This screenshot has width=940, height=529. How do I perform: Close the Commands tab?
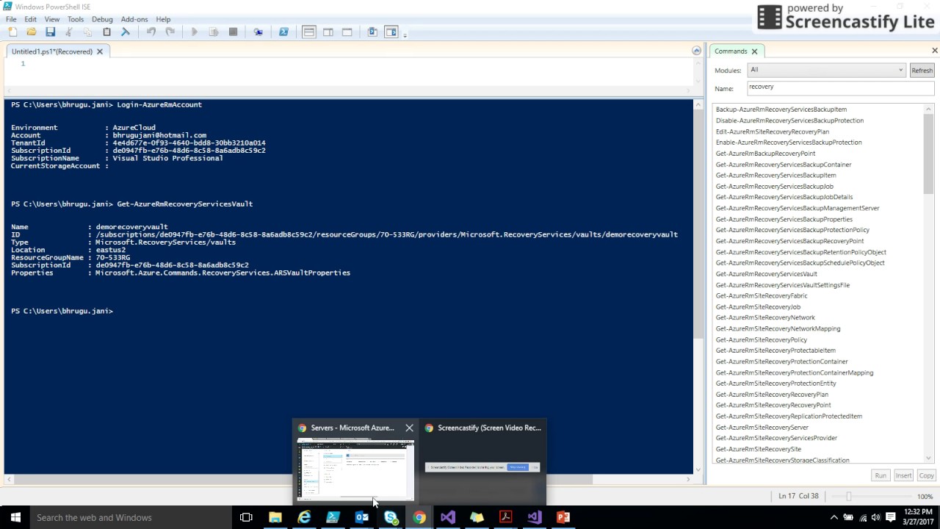pyautogui.click(x=754, y=51)
